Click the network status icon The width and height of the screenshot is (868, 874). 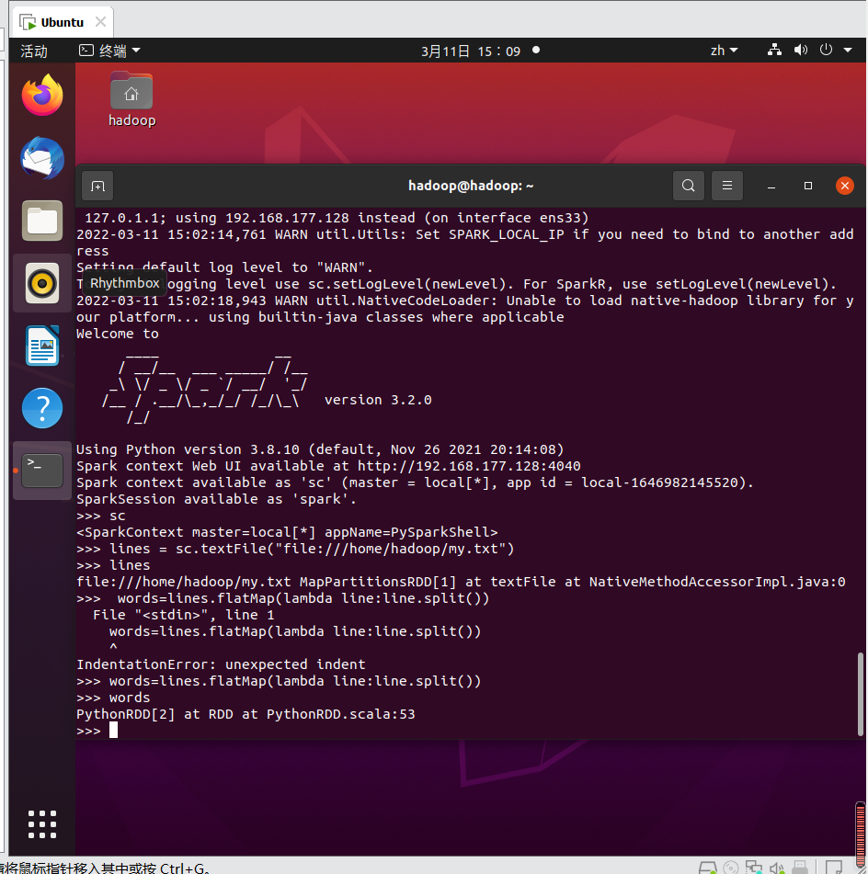pyautogui.click(x=774, y=51)
